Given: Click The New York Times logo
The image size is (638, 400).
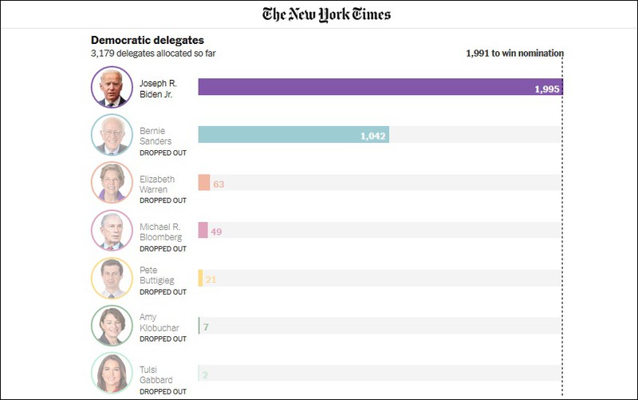Looking at the screenshot, I should click(326, 14).
